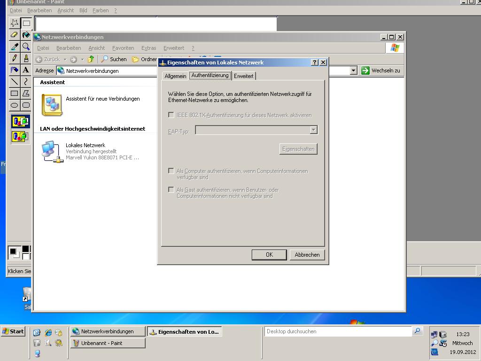Click the OK button
Image resolution: width=481 pixels, height=361 pixels.
click(269, 255)
